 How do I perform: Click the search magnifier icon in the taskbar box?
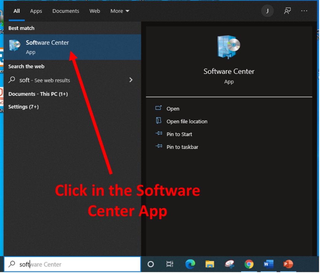click(12, 264)
